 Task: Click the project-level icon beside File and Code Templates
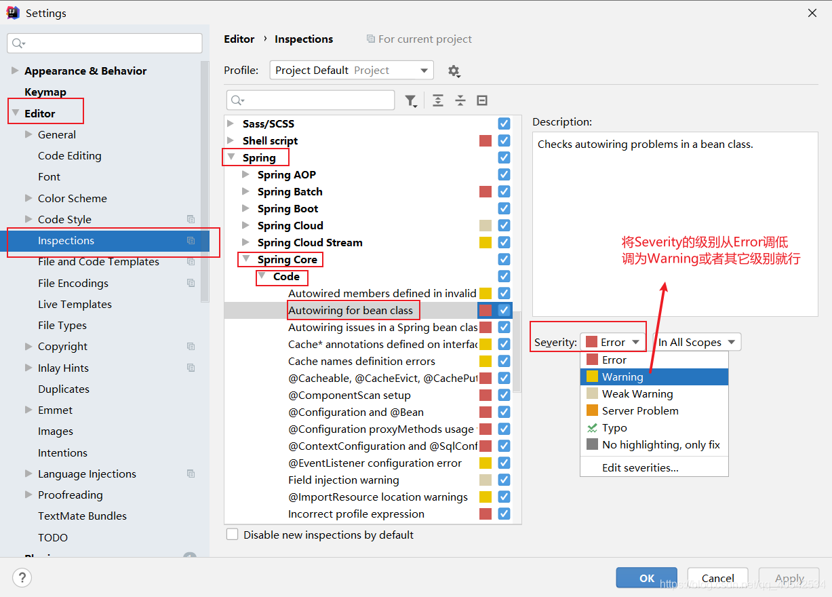[191, 261]
